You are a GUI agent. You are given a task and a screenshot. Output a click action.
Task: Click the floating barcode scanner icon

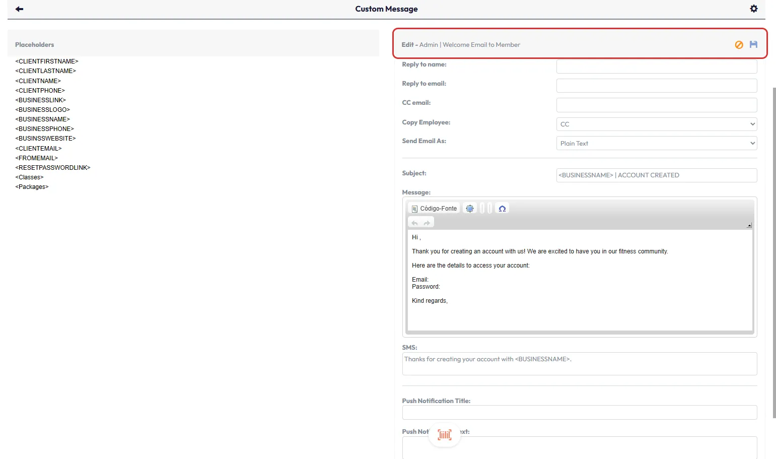pos(444,434)
